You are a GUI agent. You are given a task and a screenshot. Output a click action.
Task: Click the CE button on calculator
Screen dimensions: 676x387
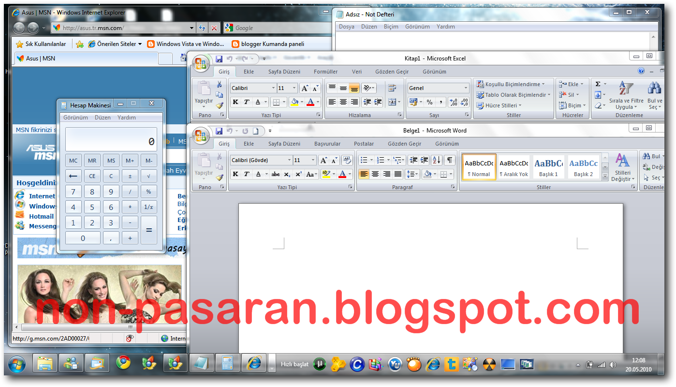tap(92, 176)
